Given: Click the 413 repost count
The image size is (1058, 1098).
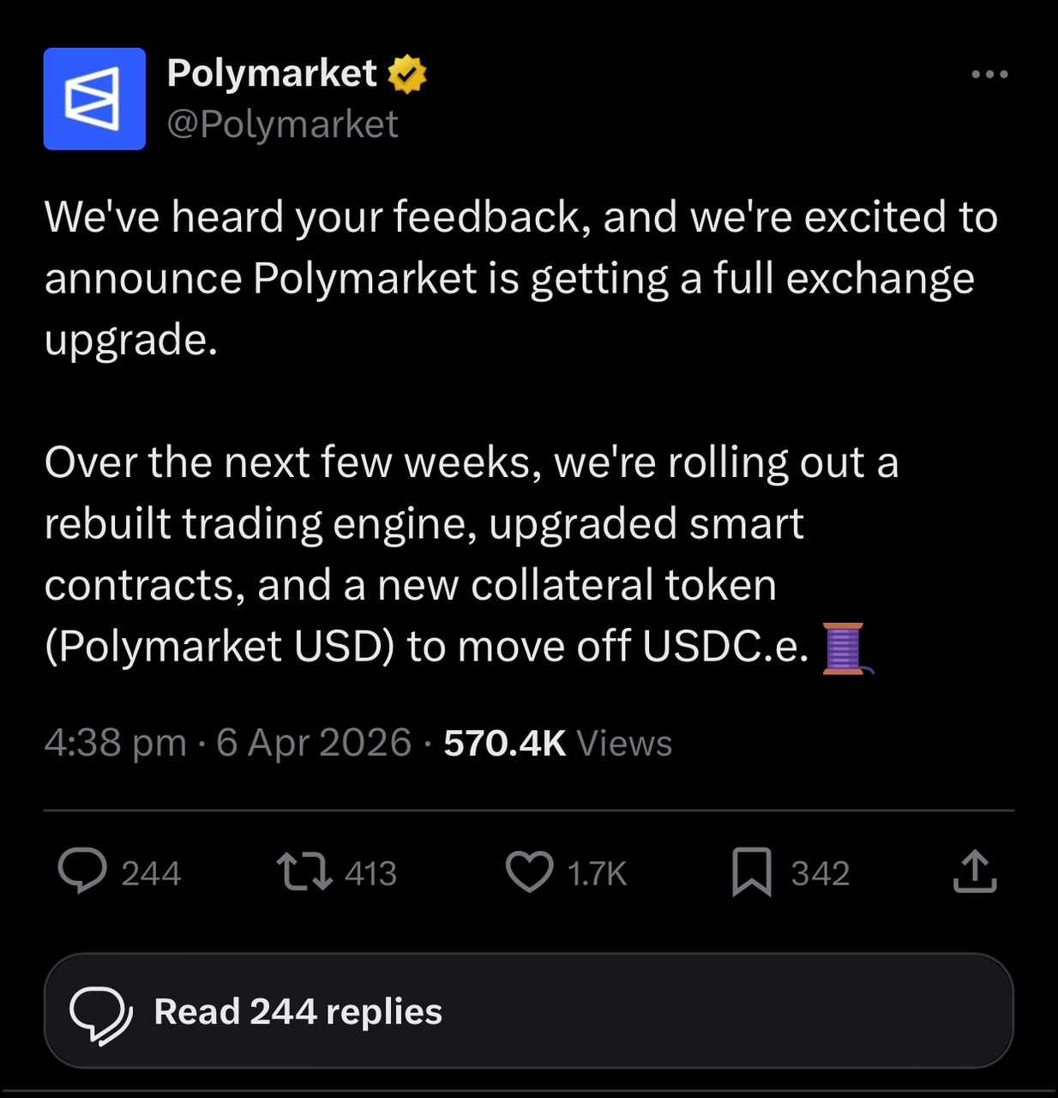Looking at the screenshot, I should [370, 873].
